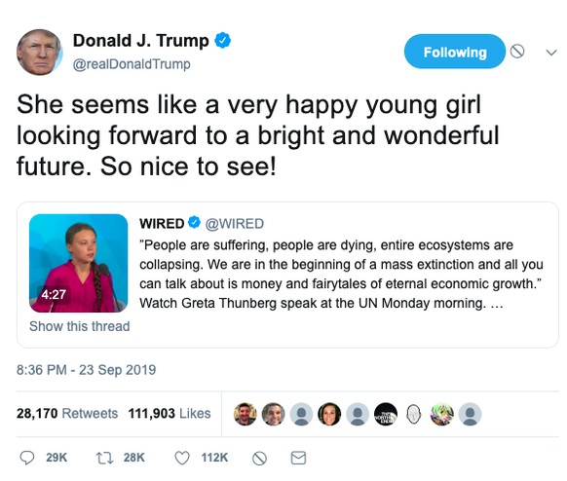Click the 8:36 PM - 23 Sep 2019 timestamp
This screenshot has height=481, width=567.
pyautogui.click(x=86, y=370)
